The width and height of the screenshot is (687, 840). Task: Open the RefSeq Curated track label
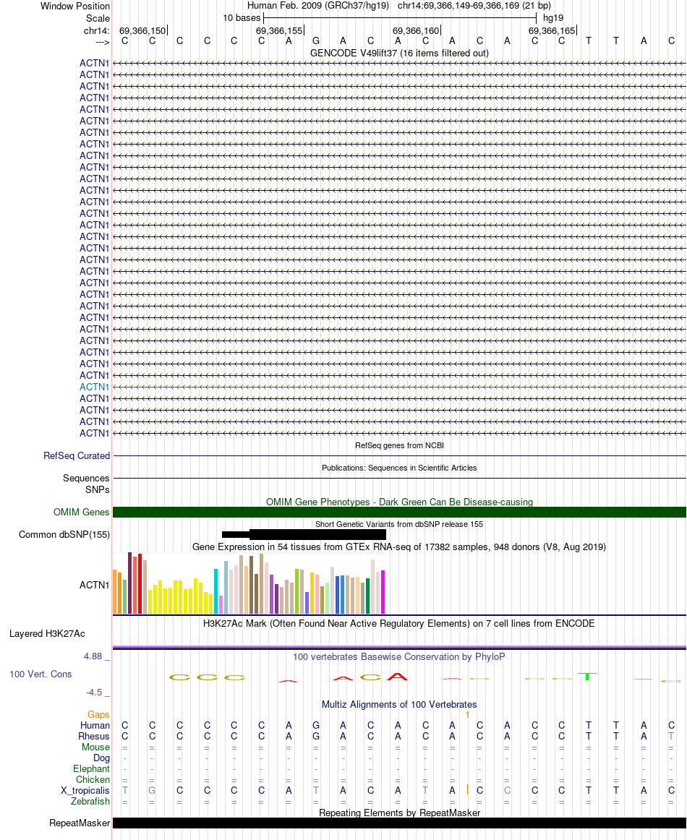(x=77, y=456)
